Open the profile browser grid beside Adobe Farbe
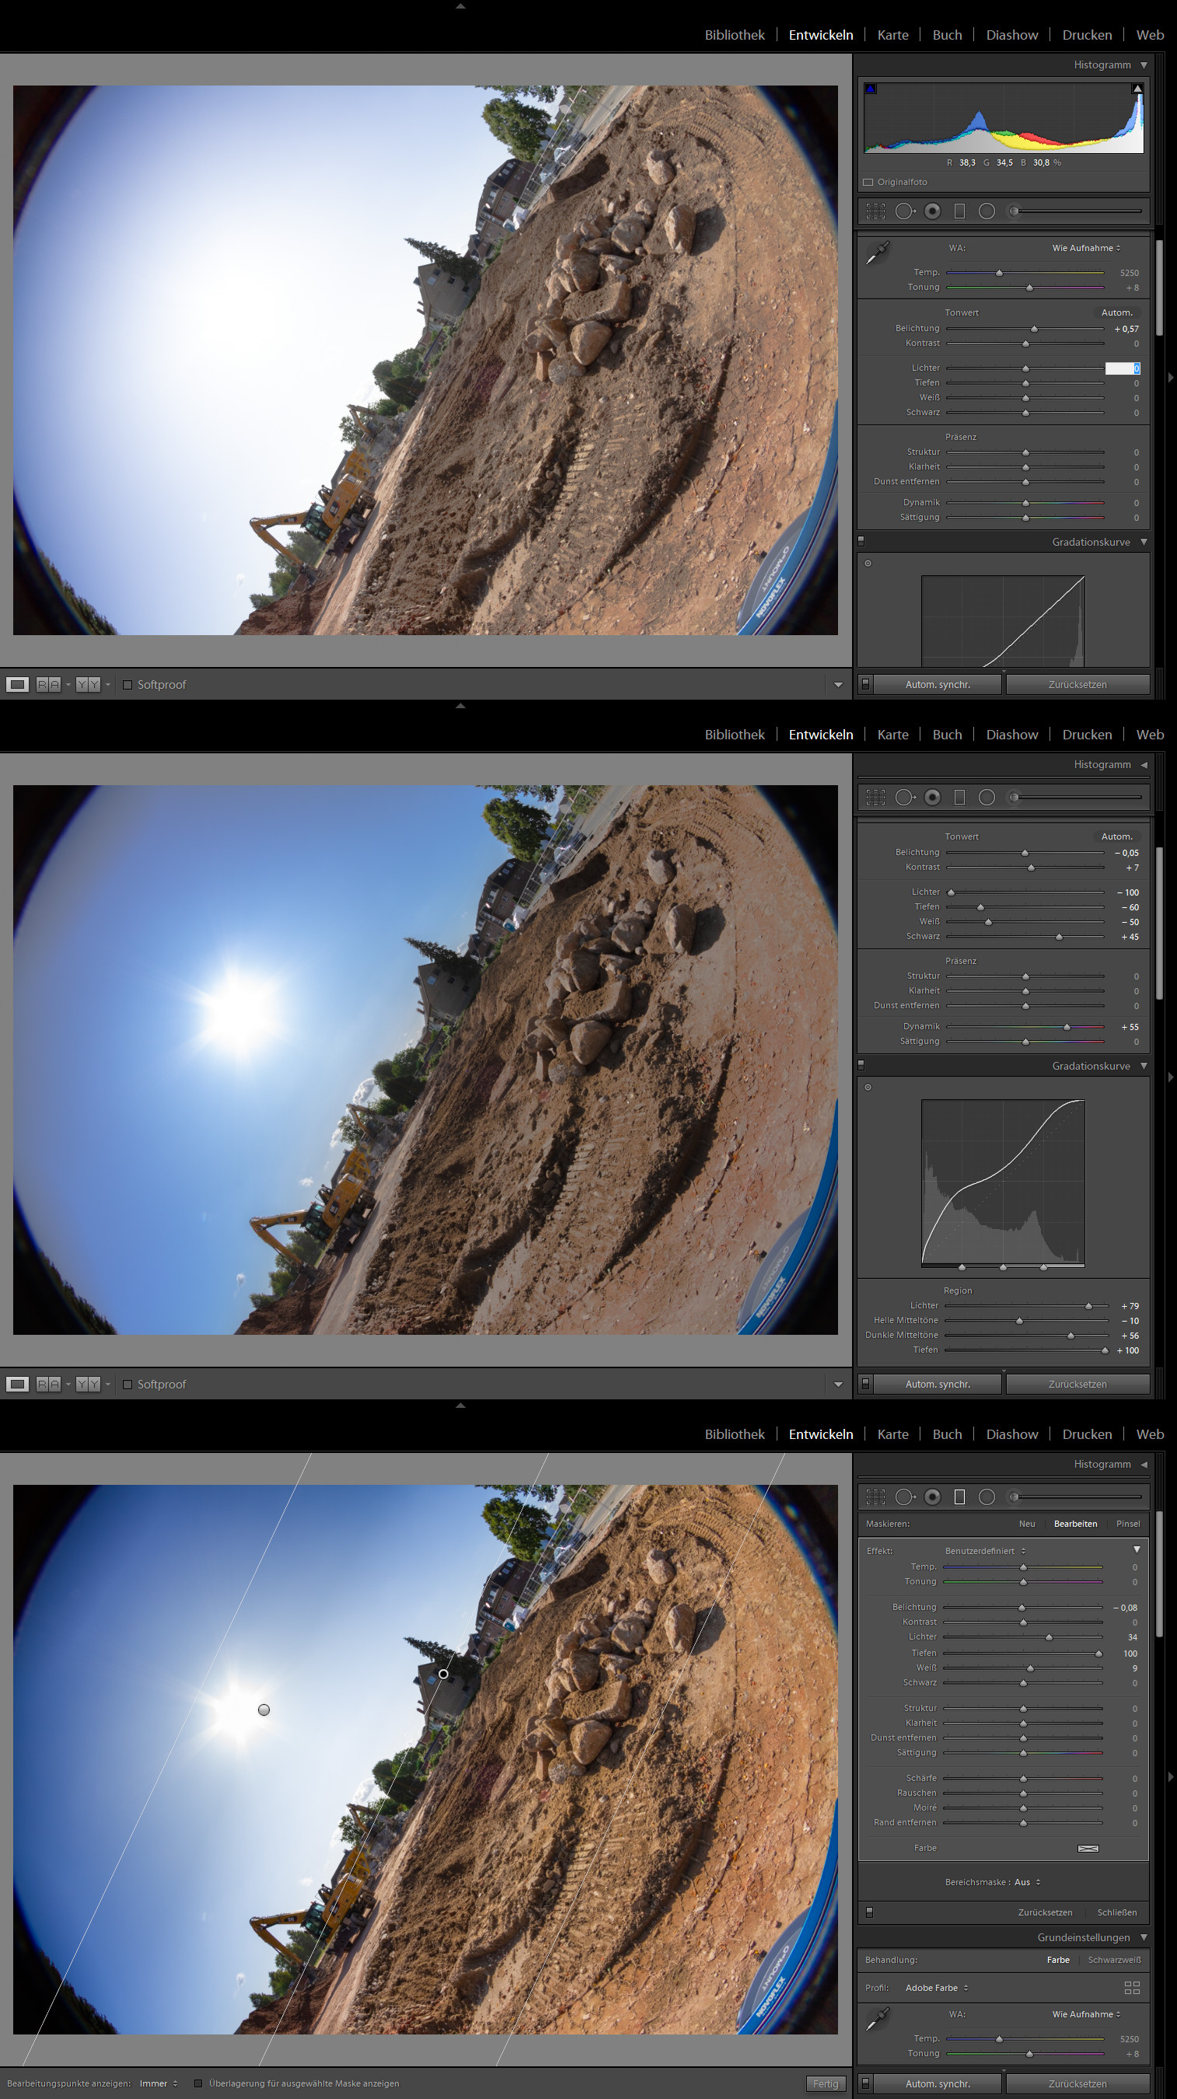Viewport: 1177px width, 2099px height. click(x=1131, y=1987)
